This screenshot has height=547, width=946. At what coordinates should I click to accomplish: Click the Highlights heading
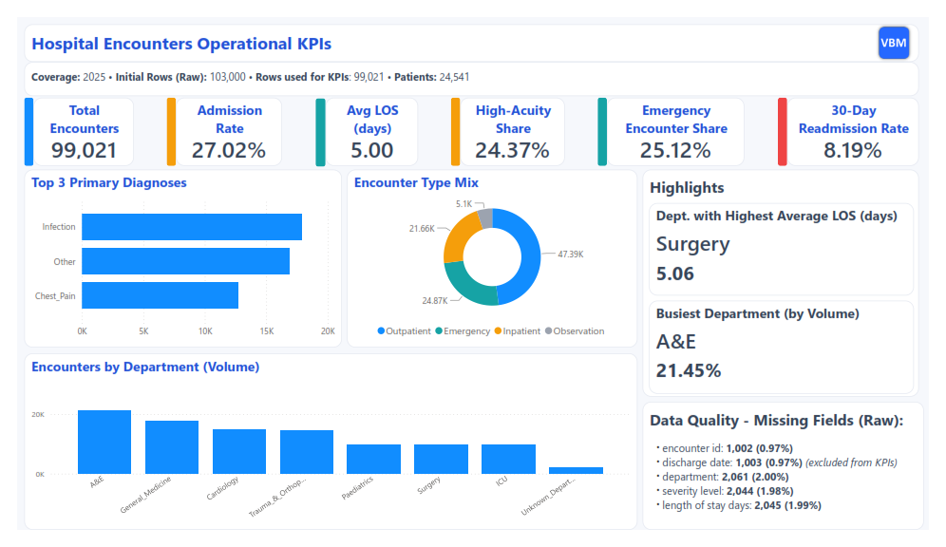tap(687, 188)
